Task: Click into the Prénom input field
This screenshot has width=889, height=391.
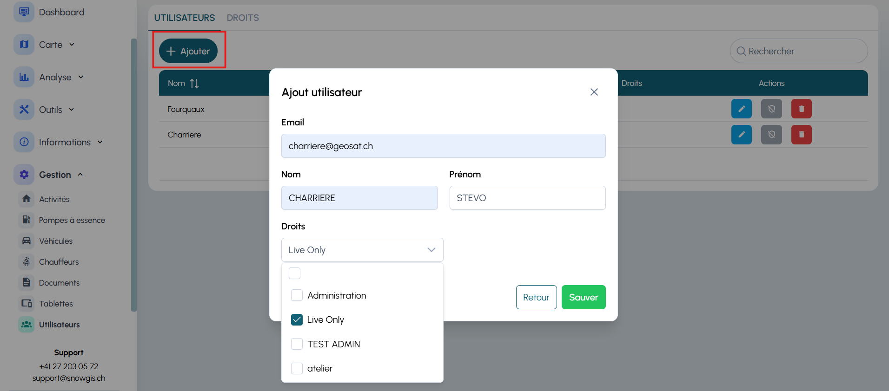Action: click(527, 198)
